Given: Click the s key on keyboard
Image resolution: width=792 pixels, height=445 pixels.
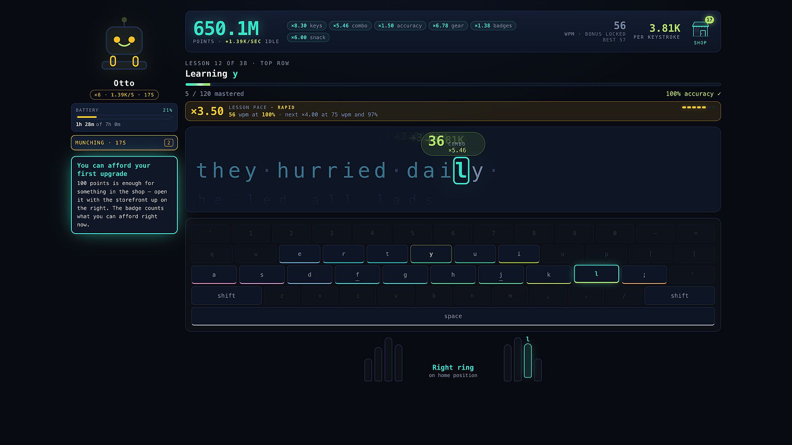Looking at the screenshot, I should [x=262, y=275].
